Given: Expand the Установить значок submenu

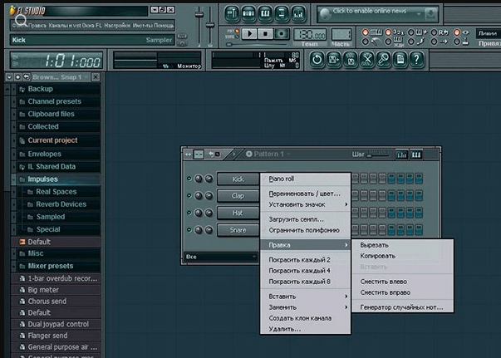Looking at the screenshot, I should click(x=305, y=204).
